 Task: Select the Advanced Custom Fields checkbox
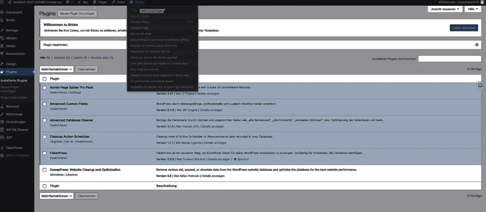click(45, 104)
